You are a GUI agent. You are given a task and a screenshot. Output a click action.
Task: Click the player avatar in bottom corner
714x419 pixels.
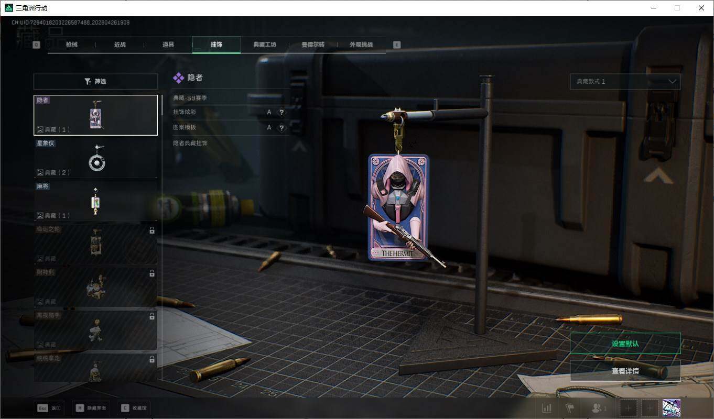(x=671, y=408)
